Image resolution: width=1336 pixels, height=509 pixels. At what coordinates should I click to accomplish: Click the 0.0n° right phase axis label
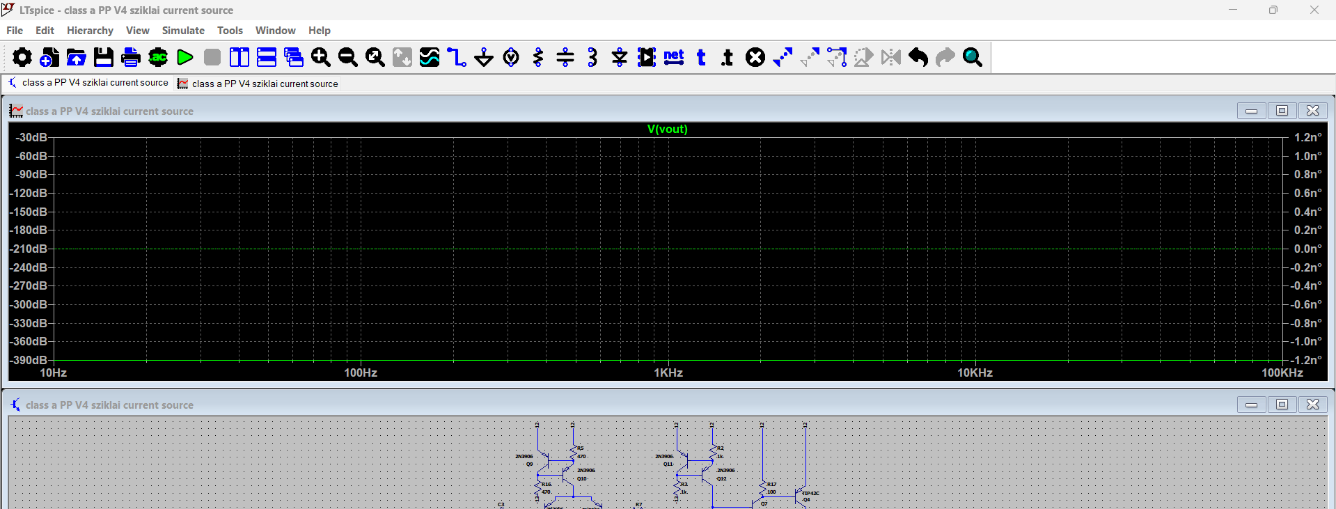[x=1307, y=249]
